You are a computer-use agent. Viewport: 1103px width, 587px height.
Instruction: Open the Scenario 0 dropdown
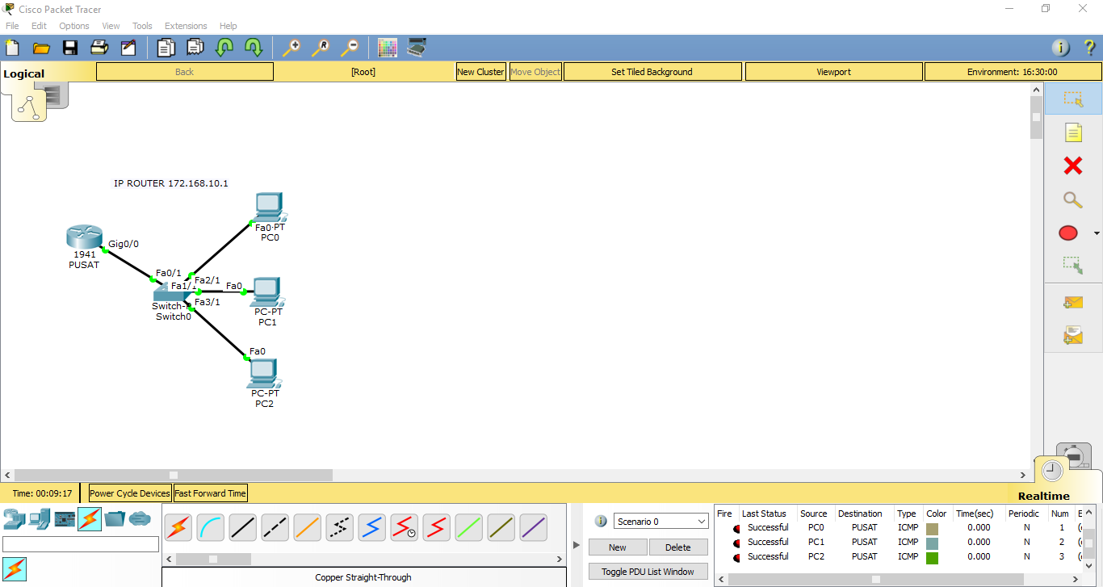(x=661, y=522)
